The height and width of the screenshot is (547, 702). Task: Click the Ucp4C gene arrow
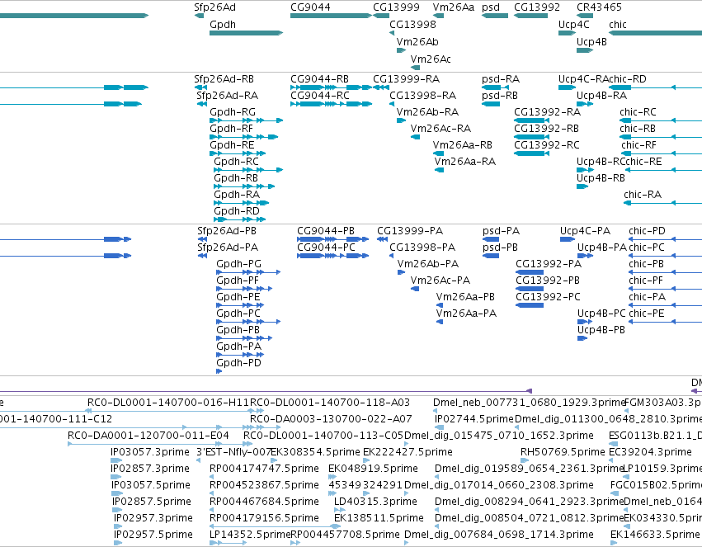click(x=568, y=33)
